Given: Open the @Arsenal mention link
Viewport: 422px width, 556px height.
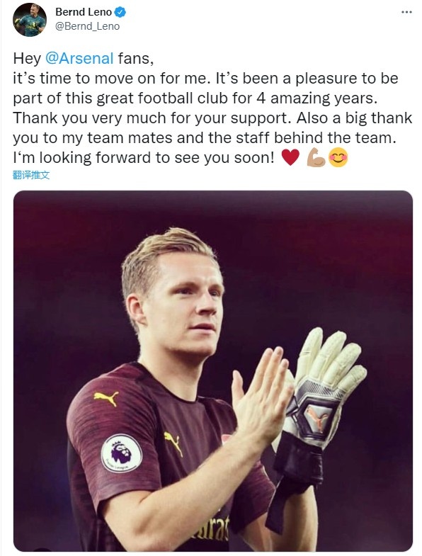Looking at the screenshot, I should coord(79,58).
